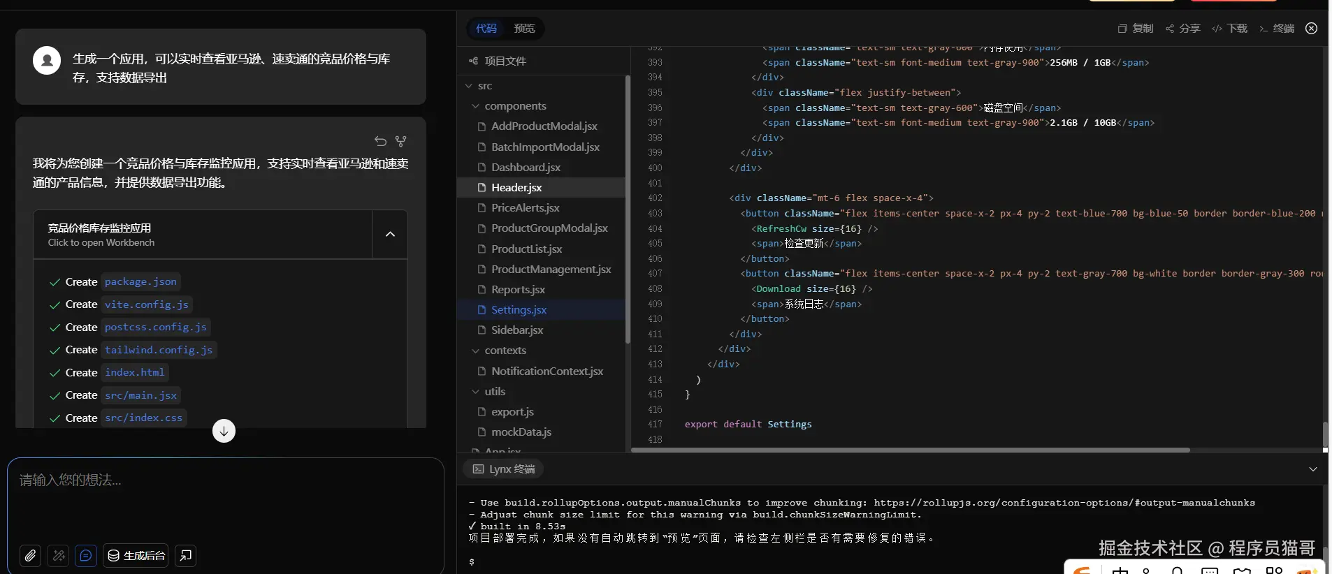
Task: Click the tailwind.config.js file chip
Action: 159,350
